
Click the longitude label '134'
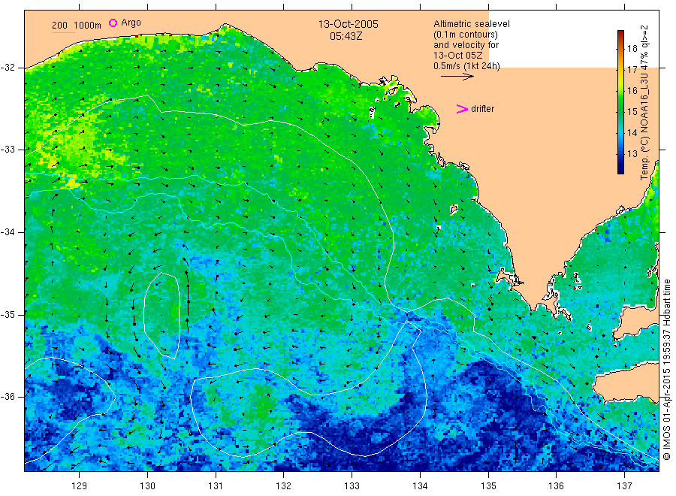click(420, 486)
